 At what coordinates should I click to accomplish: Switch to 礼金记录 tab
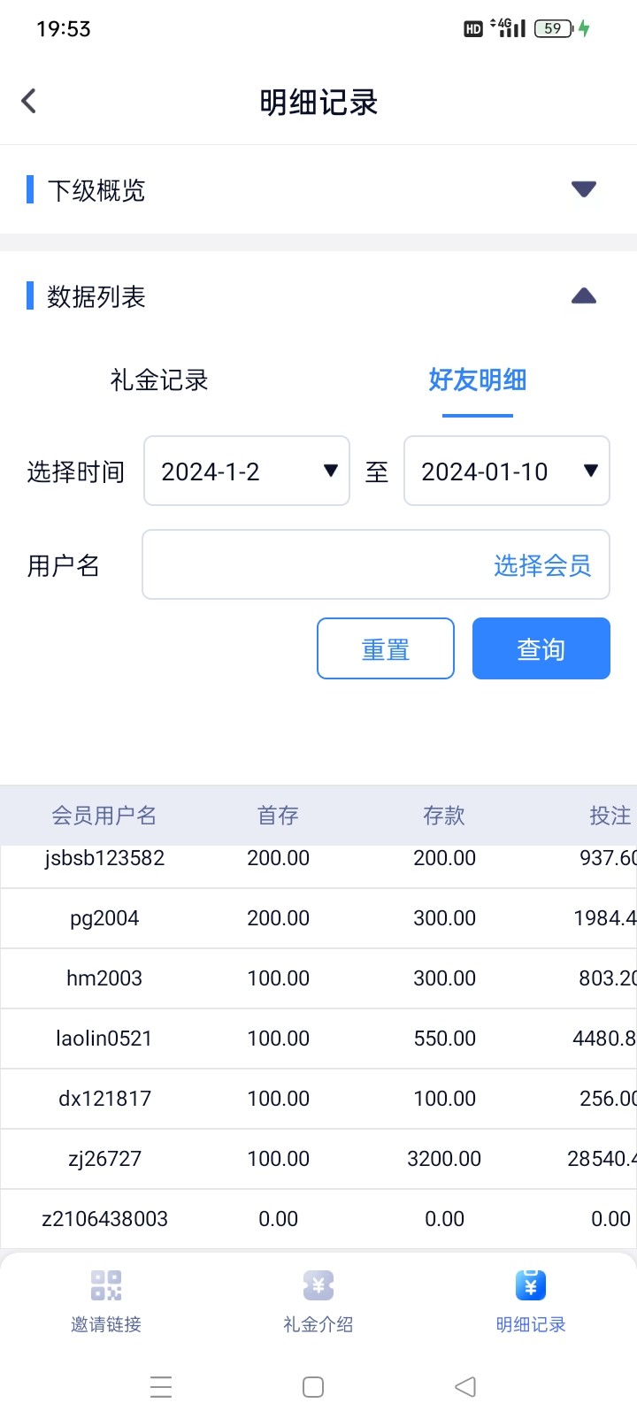[159, 380]
